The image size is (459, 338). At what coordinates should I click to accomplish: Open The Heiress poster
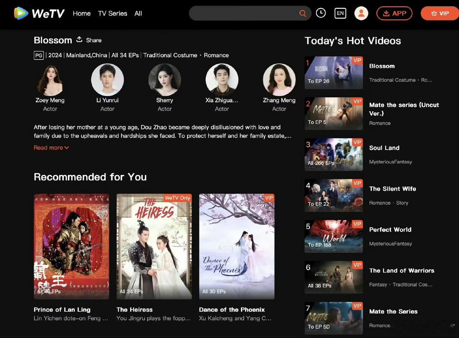(154, 247)
